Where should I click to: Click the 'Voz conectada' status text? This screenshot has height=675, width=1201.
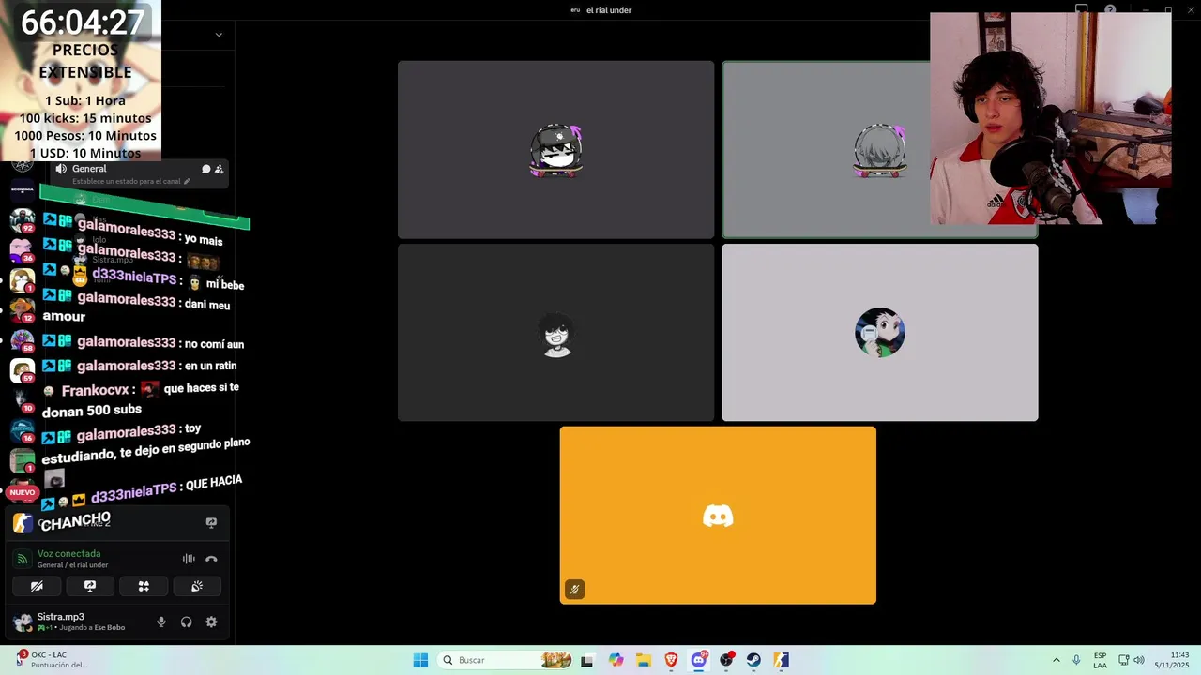click(x=68, y=553)
